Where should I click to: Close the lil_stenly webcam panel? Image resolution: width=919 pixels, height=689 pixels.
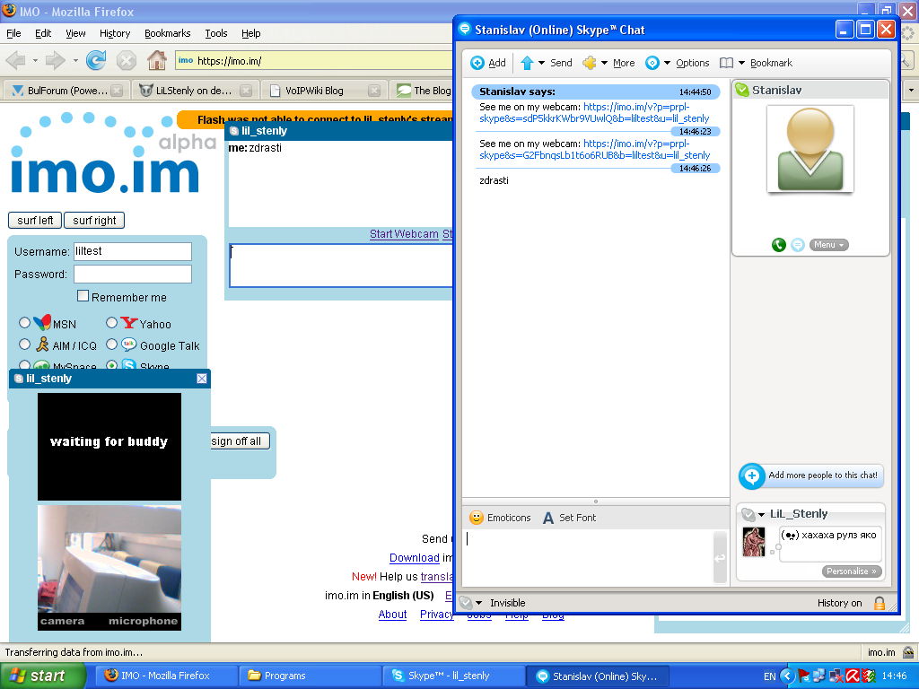[x=202, y=379]
